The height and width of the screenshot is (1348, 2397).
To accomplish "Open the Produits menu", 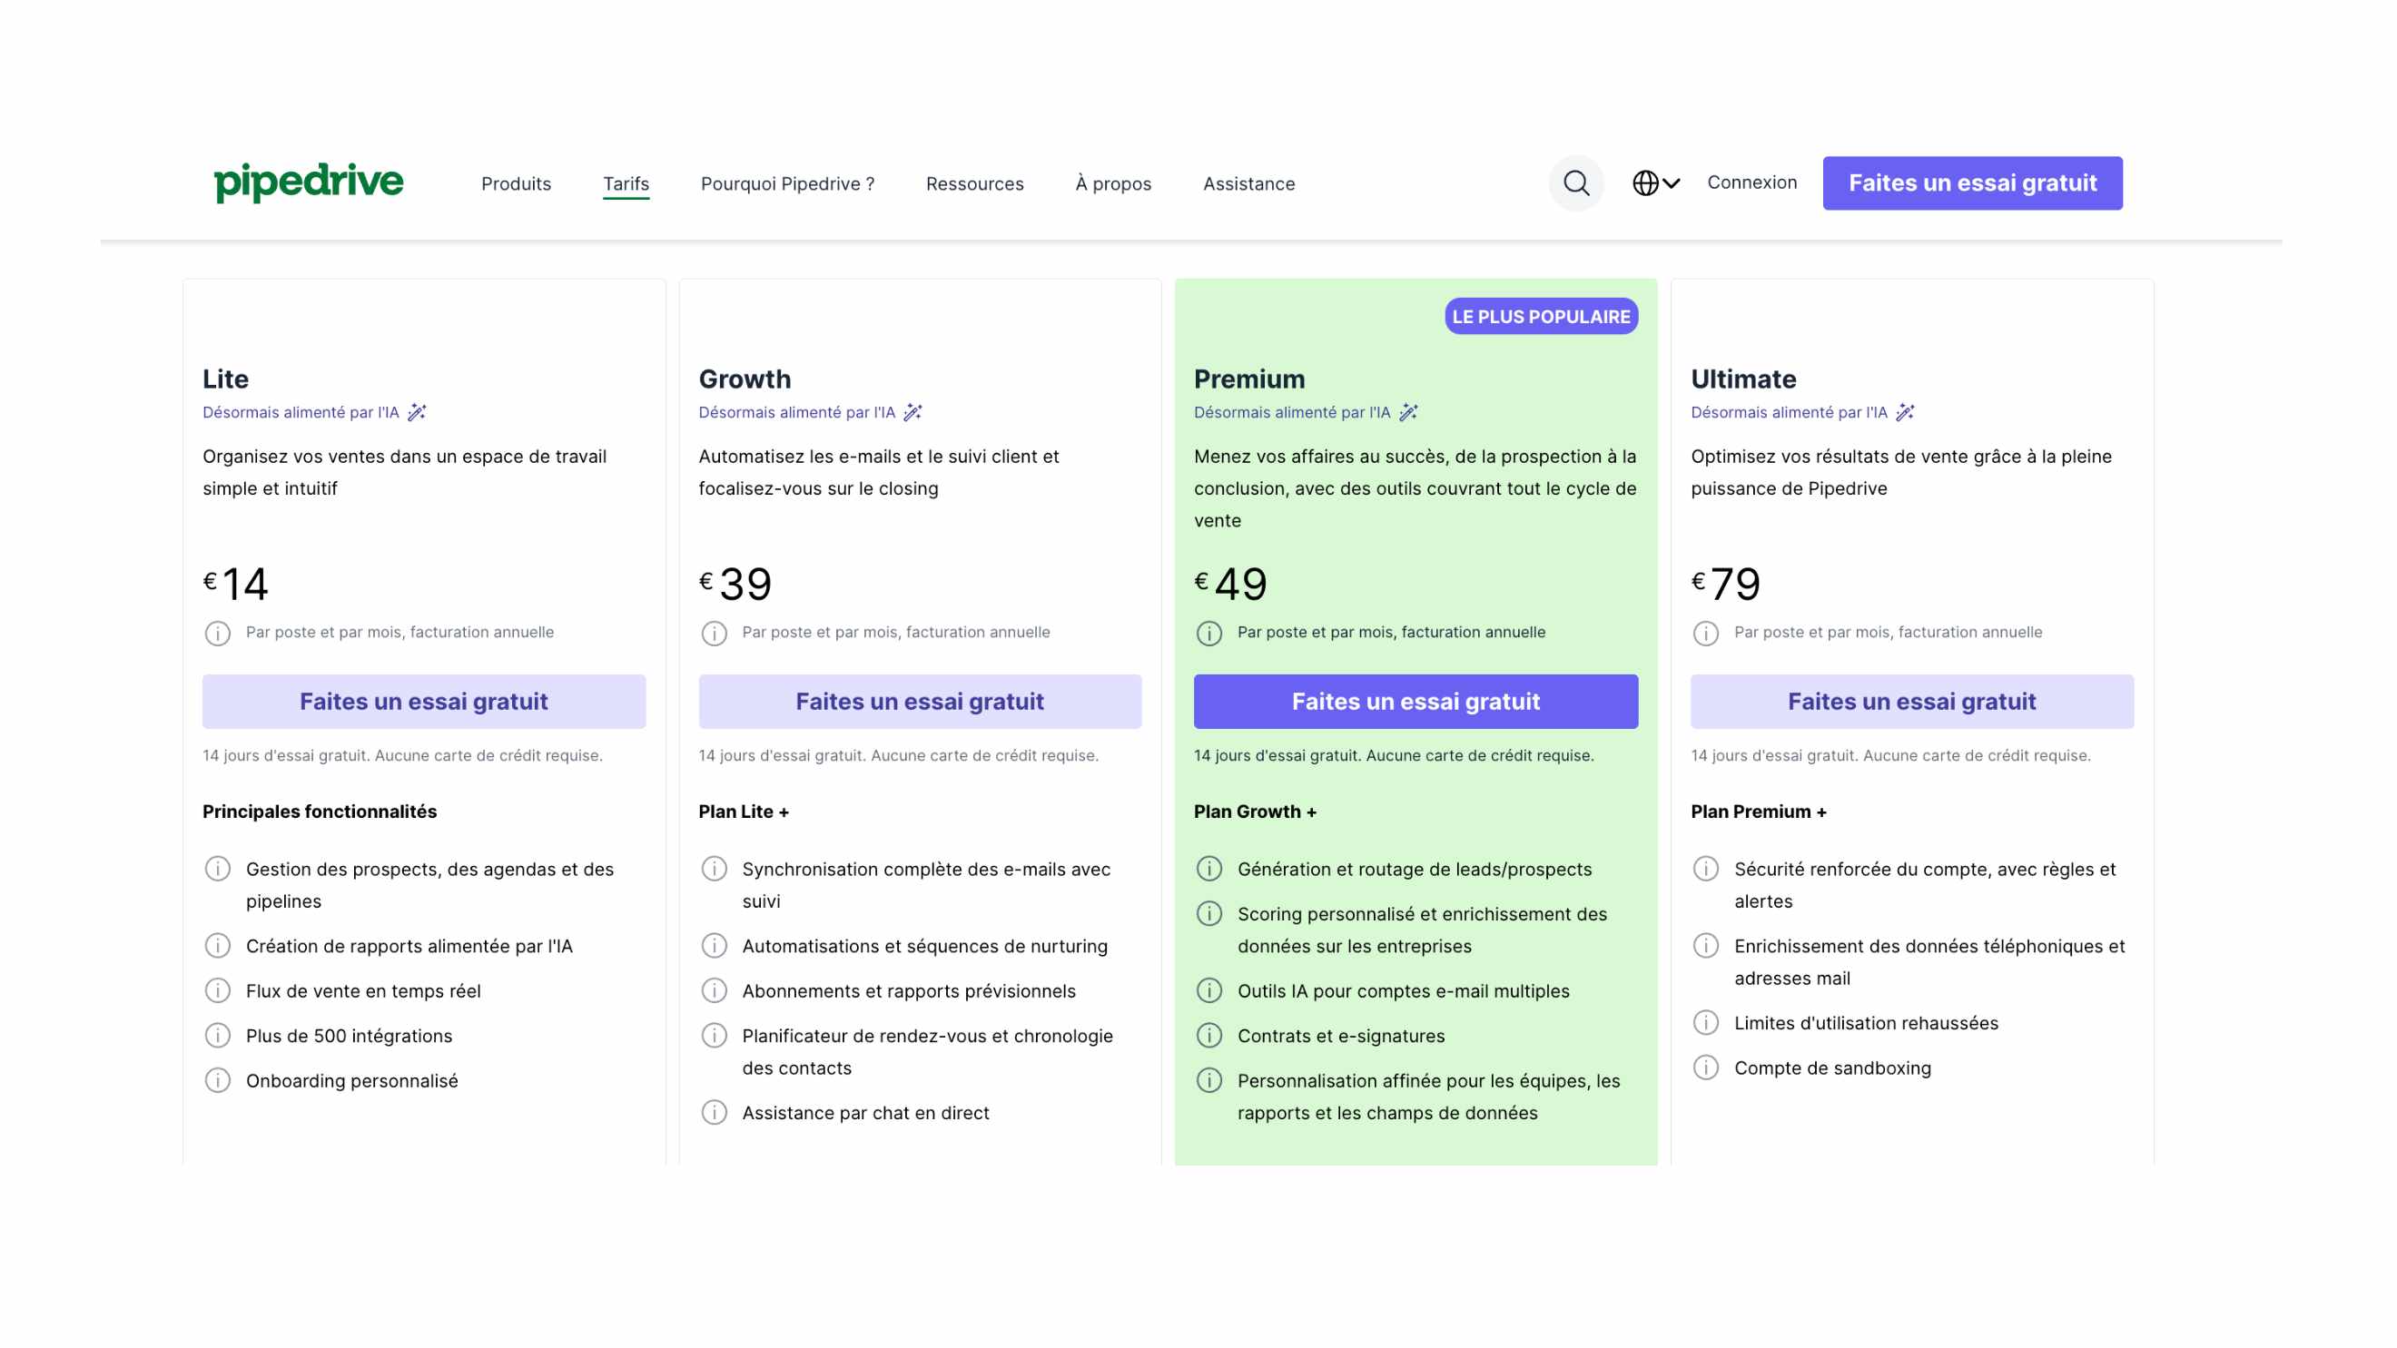I will click(x=516, y=183).
